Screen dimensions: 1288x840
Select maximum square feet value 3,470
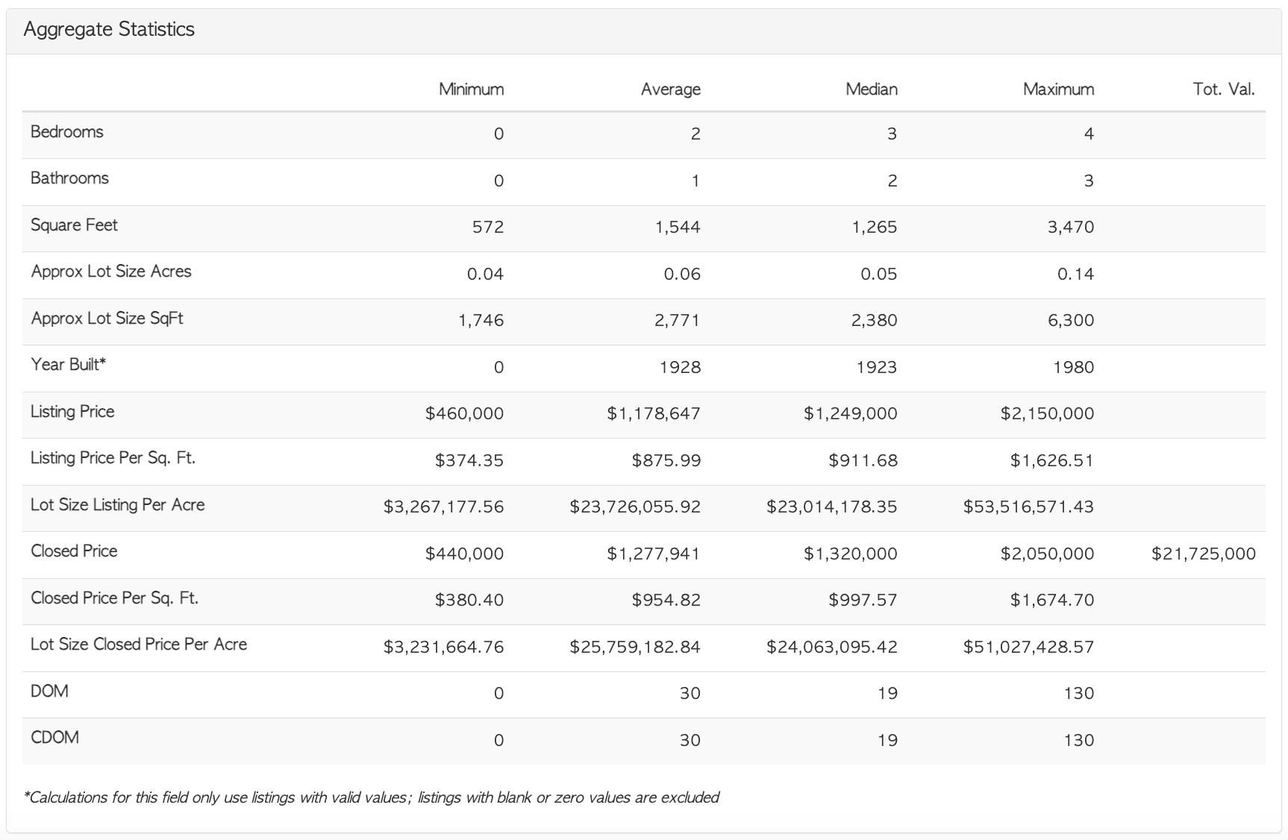tap(1071, 227)
